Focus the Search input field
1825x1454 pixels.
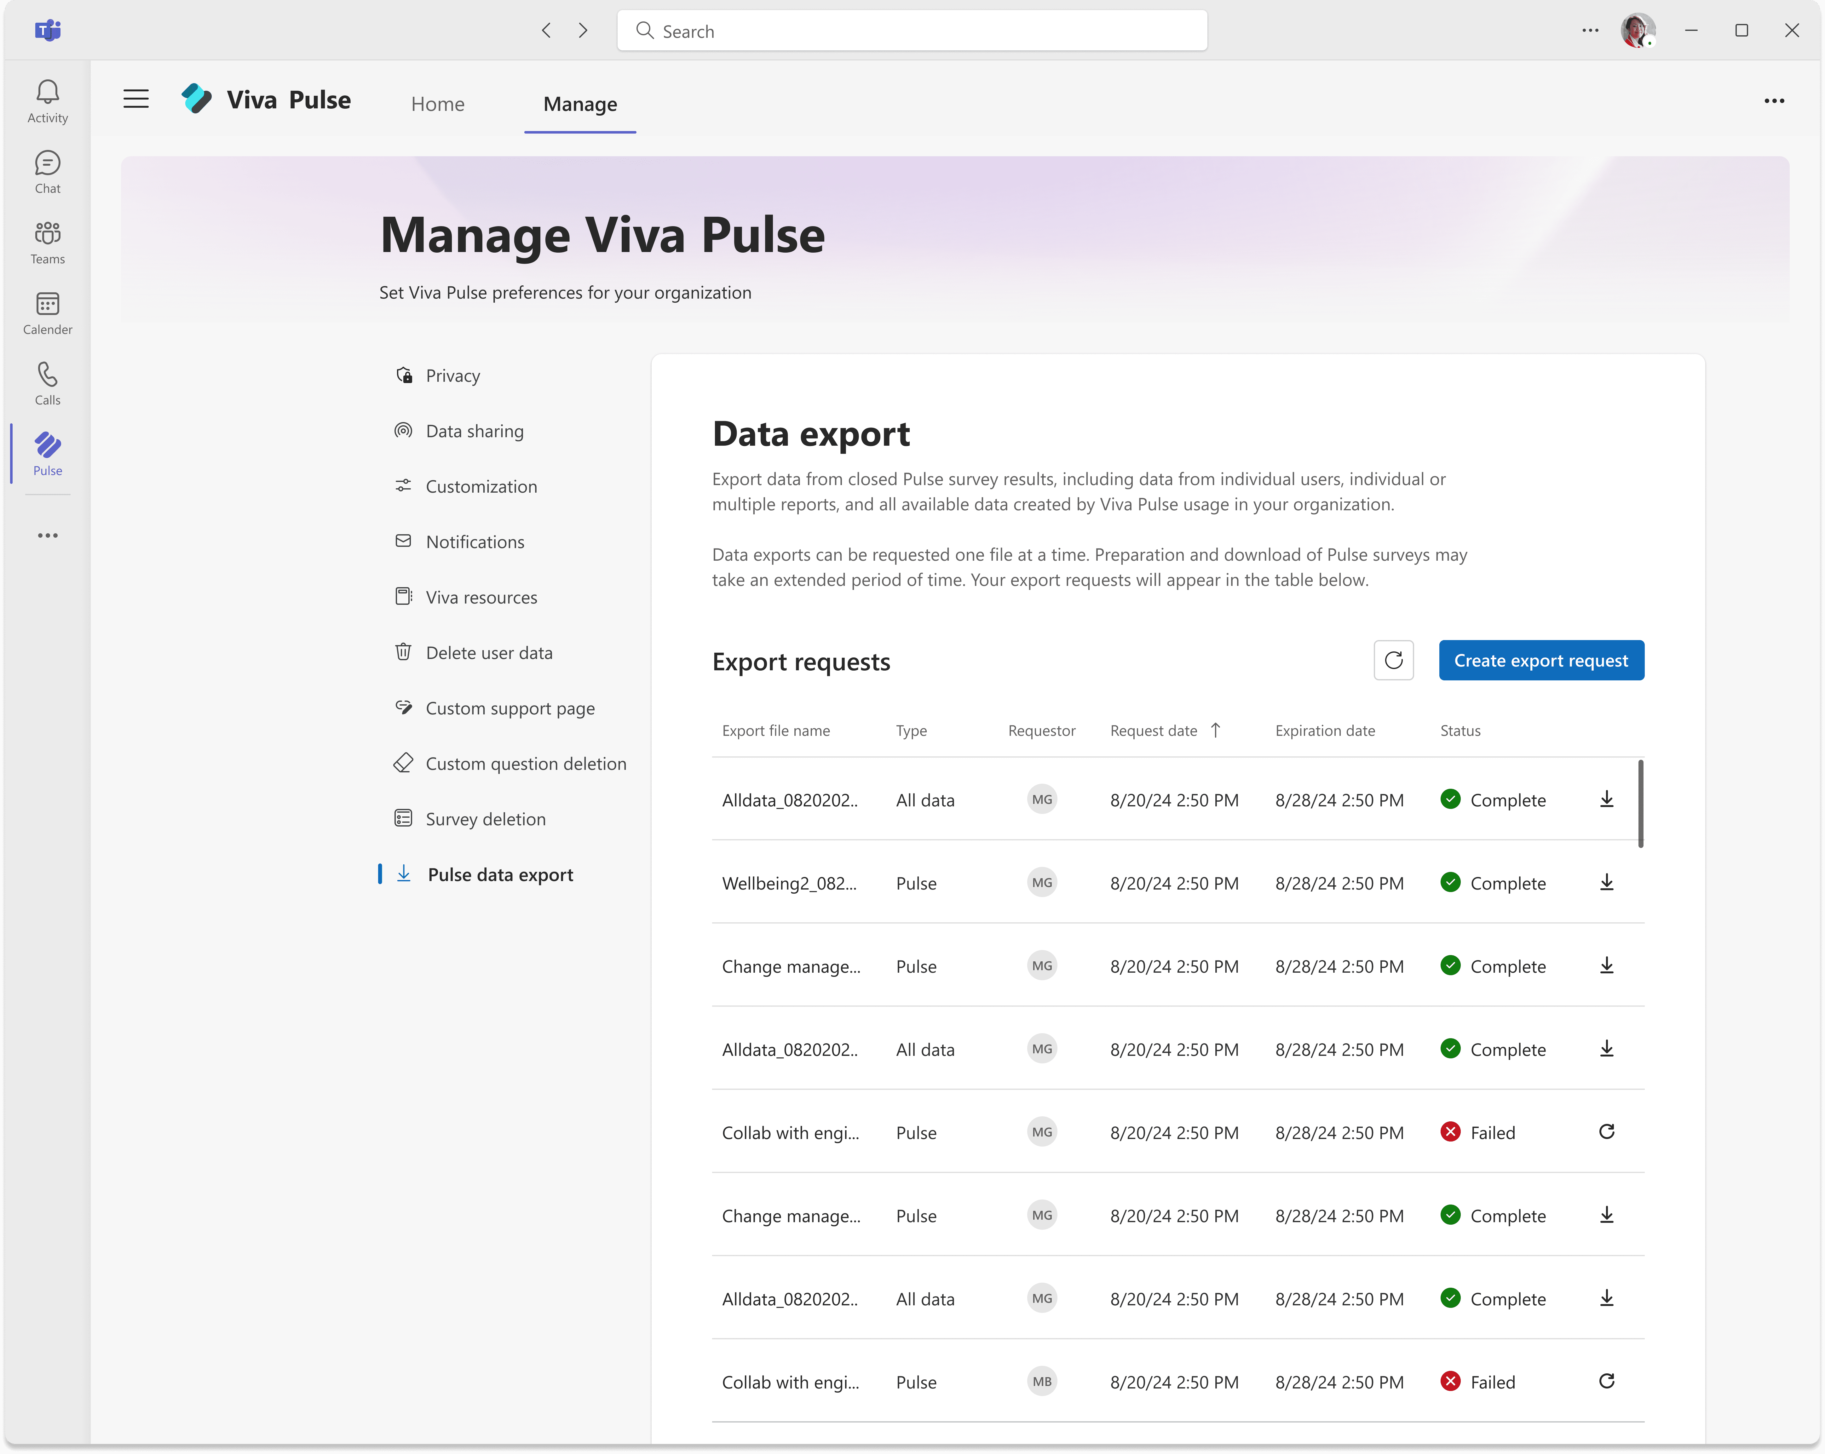[x=912, y=31]
